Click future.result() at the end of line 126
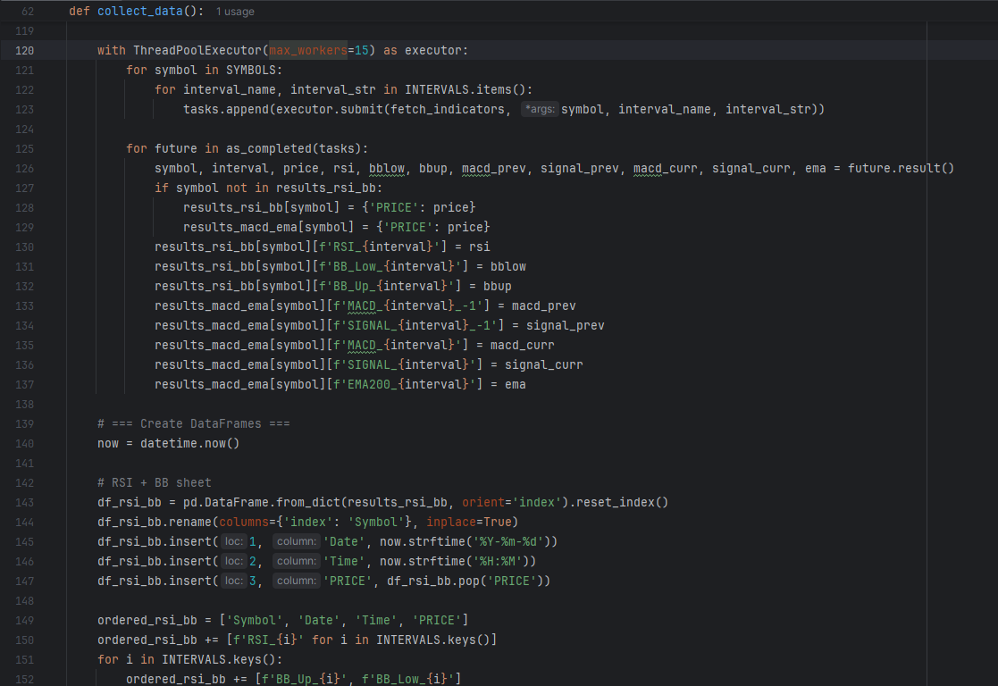 pos(902,168)
